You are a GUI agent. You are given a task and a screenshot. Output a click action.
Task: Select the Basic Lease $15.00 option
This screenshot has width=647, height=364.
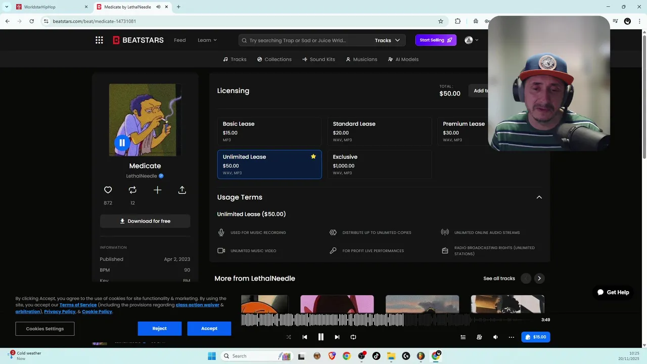click(x=269, y=131)
